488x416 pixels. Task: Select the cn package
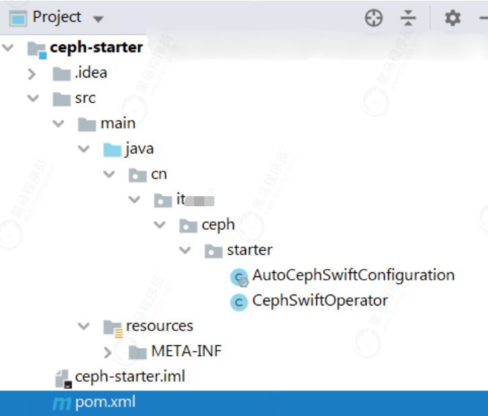coord(158,174)
